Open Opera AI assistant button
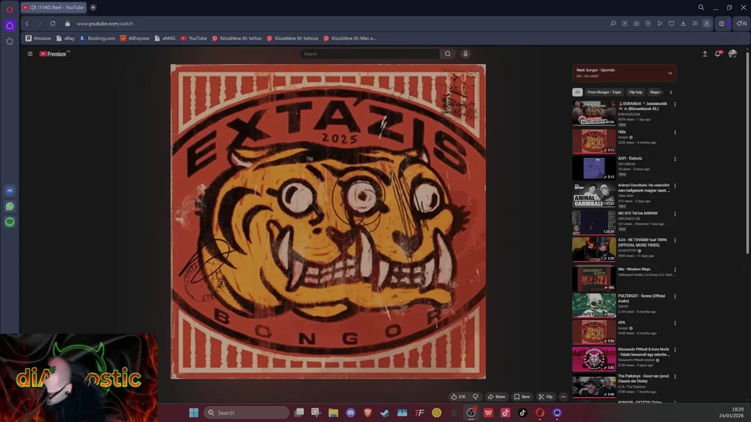 (742, 23)
